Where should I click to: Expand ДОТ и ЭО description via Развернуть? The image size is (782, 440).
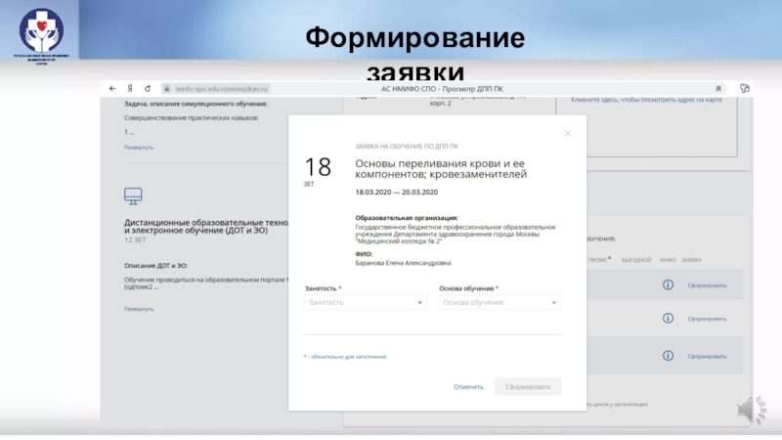tap(138, 309)
